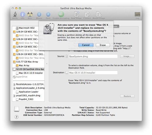Select 510.77 GB Mac Array disk

click(28, 62)
